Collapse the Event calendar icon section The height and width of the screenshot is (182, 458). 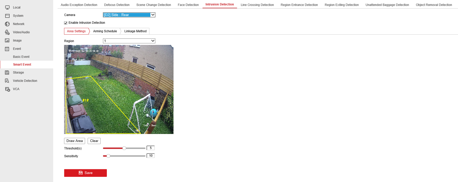[7, 49]
